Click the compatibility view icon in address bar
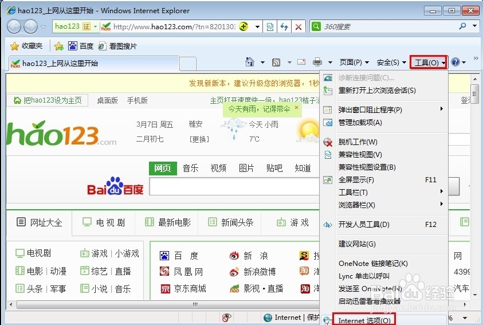Image resolution: width=483 pixels, height=325 pixels. [x=270, y=27]
